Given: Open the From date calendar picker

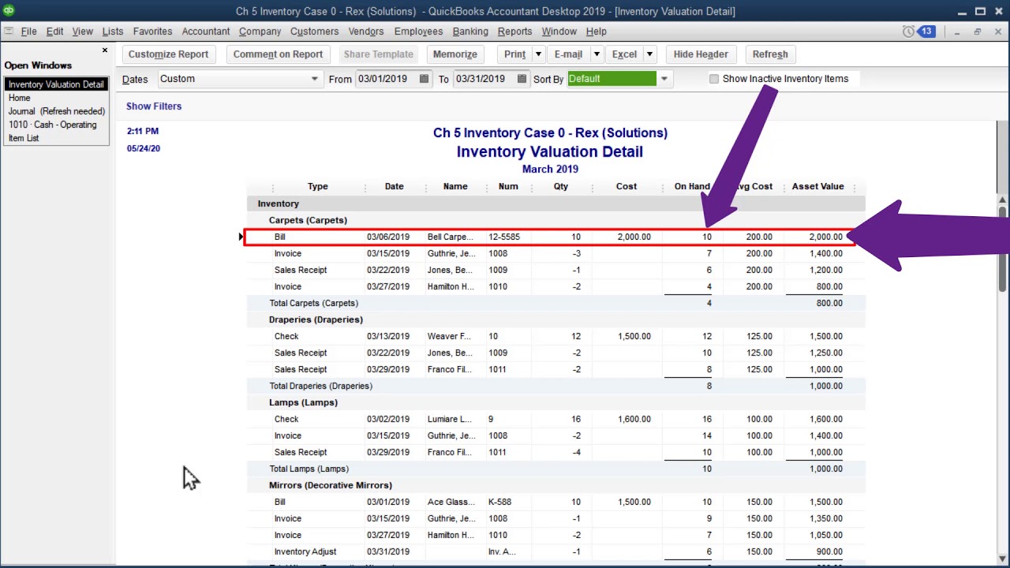Looking at the screenshot, I should [x=425, y=79].
